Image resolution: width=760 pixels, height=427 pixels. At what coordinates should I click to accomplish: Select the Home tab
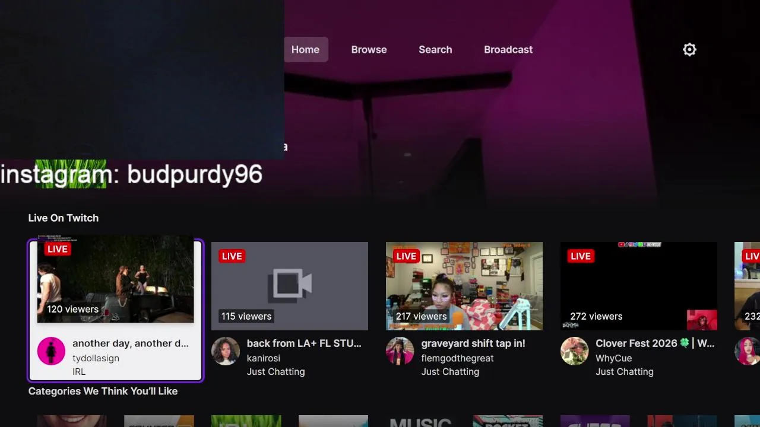[305, 50]
